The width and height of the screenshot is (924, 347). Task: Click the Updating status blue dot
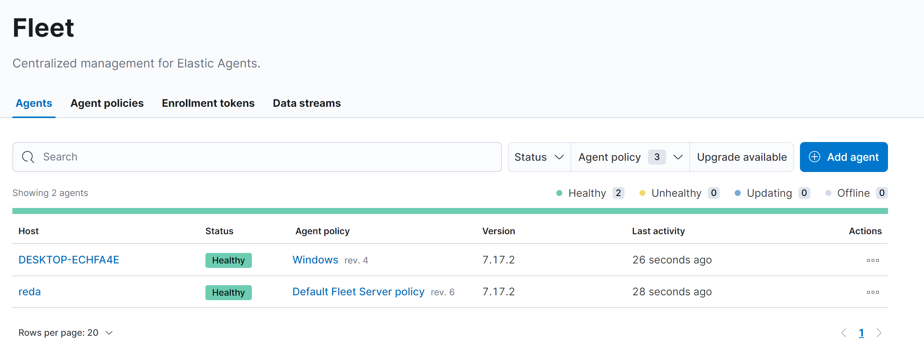(738, 193)
